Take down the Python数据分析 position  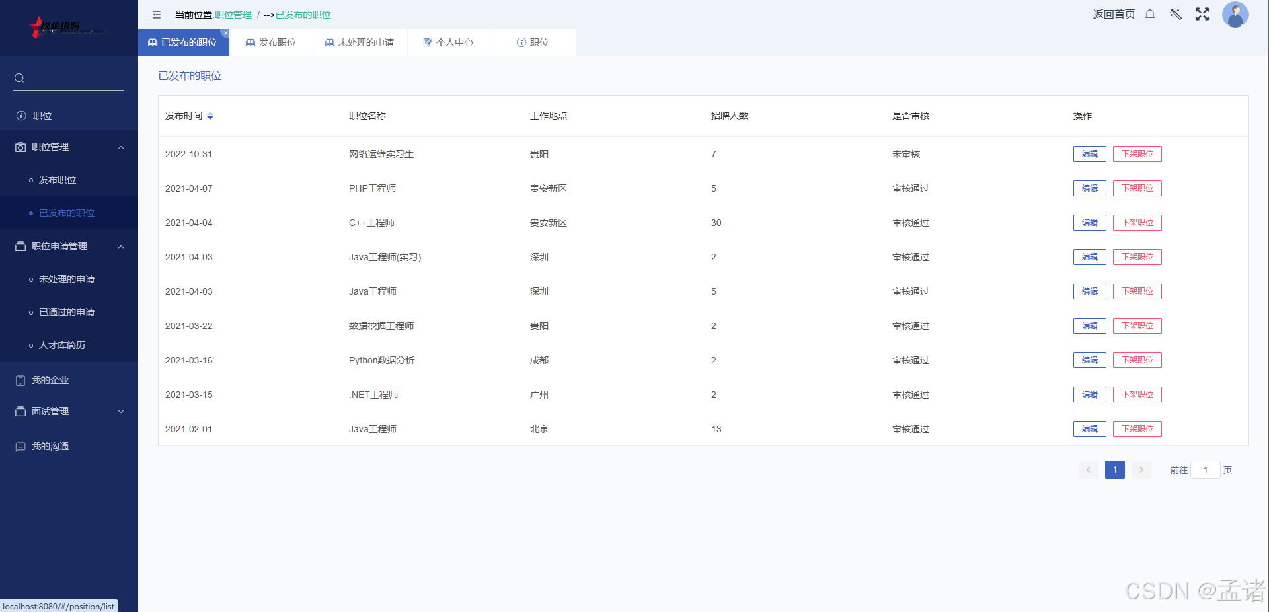pyautogui.click(x=1137, y=360)
